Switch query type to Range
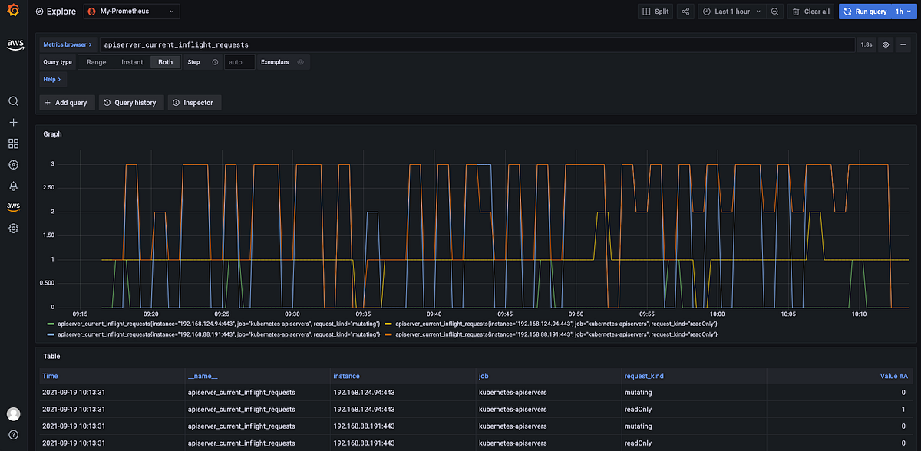 pos(96,62)
